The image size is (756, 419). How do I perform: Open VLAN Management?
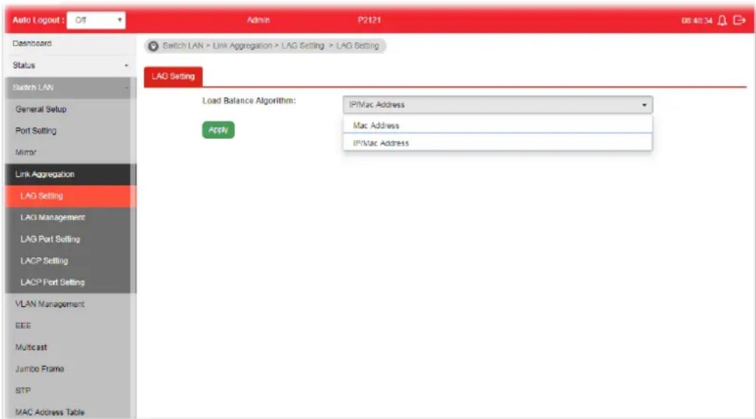point(70,304)
